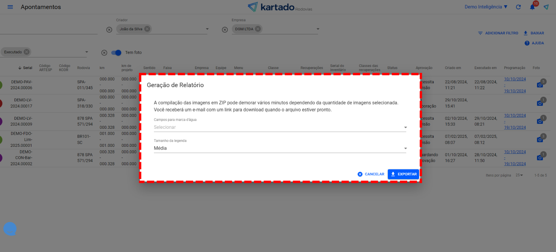Click ADICIONAR FILTRO option

498,33
